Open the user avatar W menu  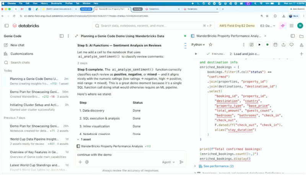coord(300,26)
